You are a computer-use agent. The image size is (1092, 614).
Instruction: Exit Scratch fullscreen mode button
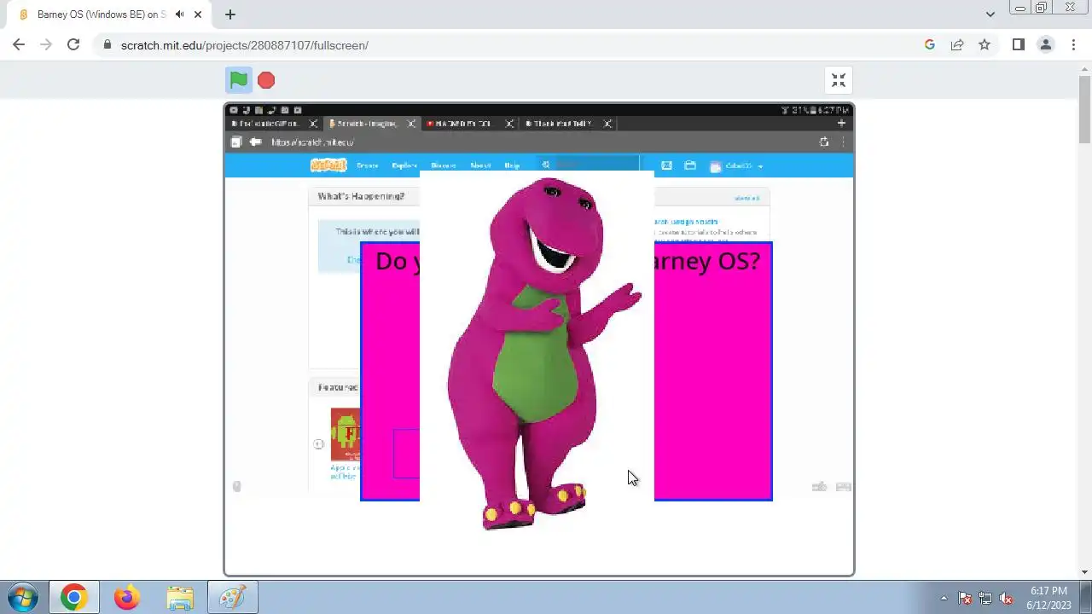tap(839, 80)
